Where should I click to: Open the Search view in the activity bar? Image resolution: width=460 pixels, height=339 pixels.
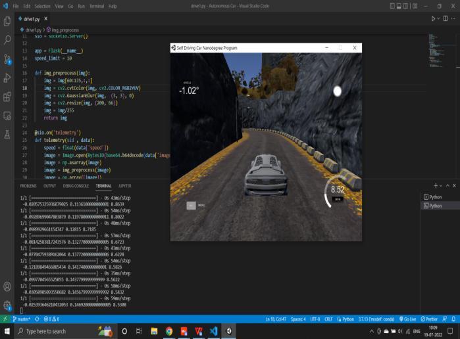(x=7, y=40)
